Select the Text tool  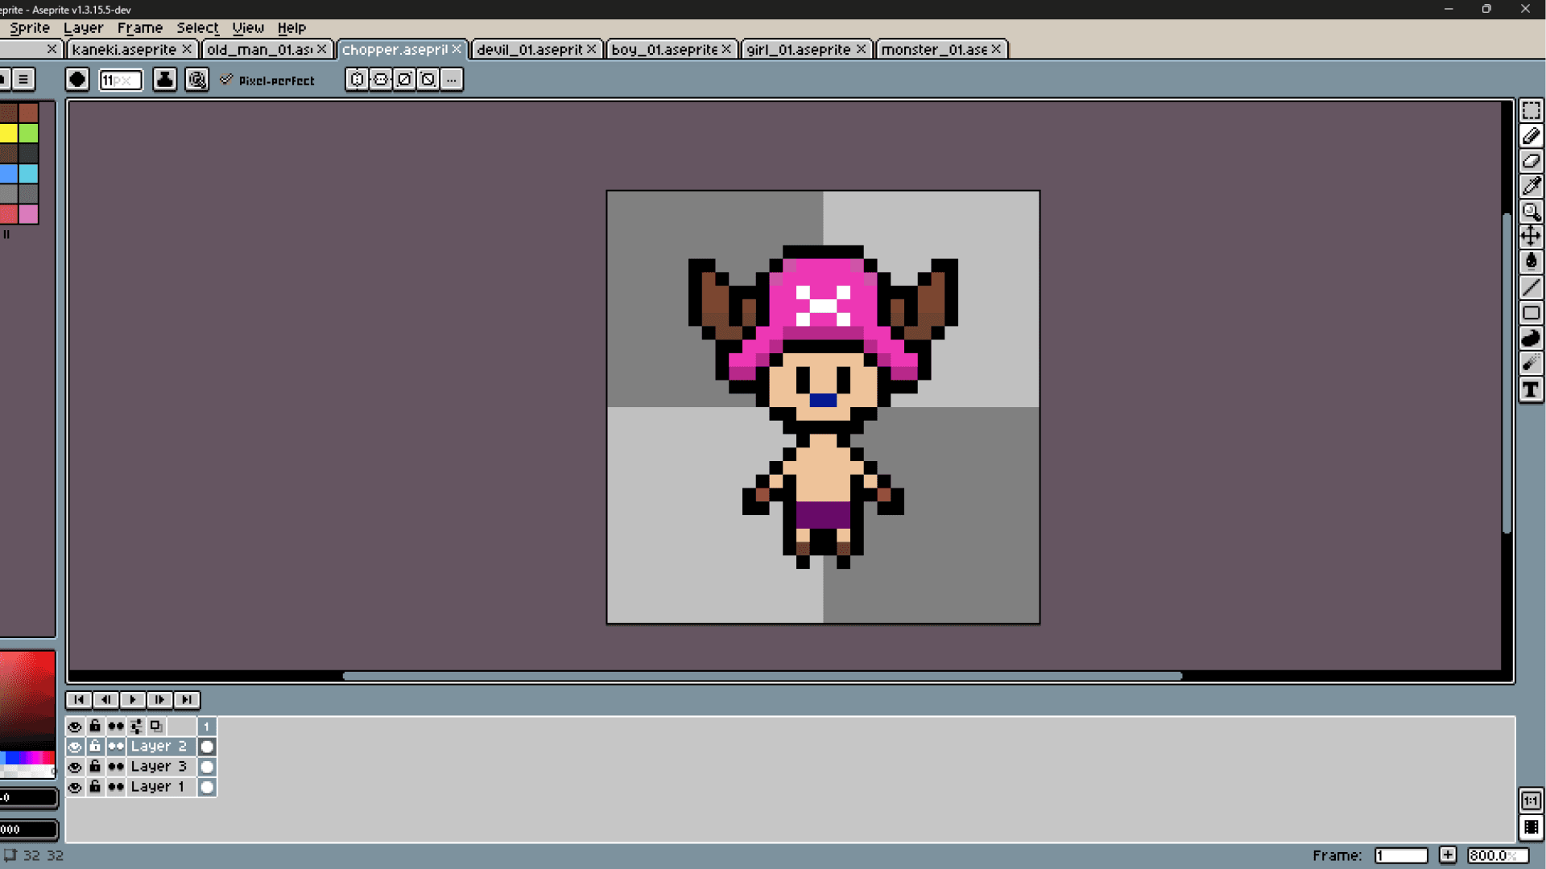click(1531, 390)
